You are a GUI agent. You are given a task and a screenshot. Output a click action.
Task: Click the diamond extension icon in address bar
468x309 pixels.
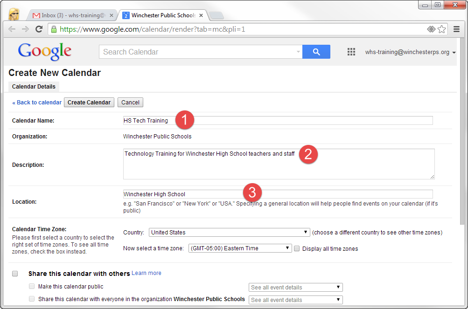tap(431, 29)
